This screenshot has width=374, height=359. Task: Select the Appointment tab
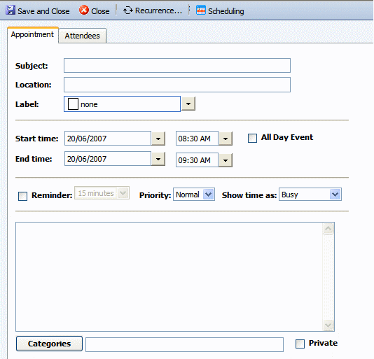[x=33, y=35]
